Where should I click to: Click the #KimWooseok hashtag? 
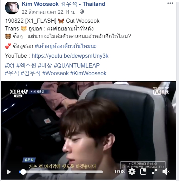(88, 74)
